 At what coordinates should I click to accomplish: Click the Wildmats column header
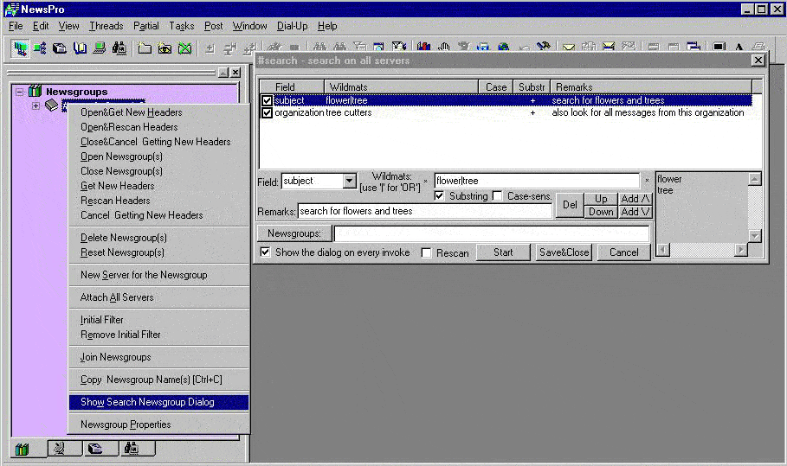pos(401,87)
